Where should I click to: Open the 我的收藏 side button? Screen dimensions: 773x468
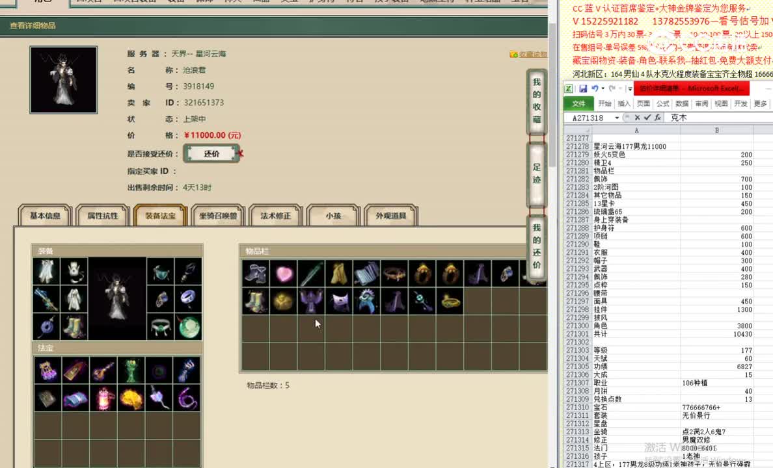[537, 101]
